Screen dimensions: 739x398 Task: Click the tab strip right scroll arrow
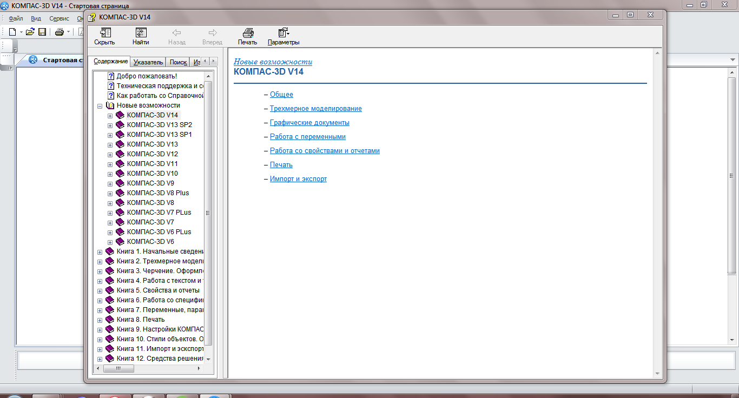tap(214, 61)
